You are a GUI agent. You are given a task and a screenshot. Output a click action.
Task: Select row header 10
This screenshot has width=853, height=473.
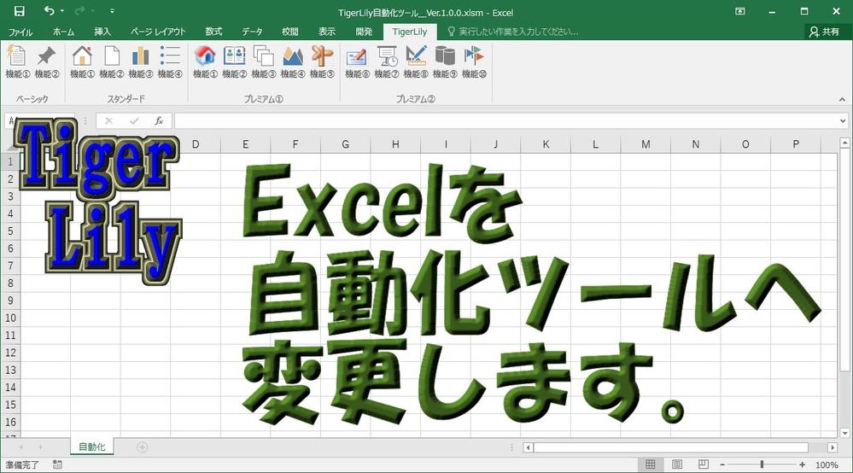point(10,318)
